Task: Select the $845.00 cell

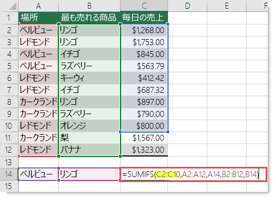Action: pos(144,54)
